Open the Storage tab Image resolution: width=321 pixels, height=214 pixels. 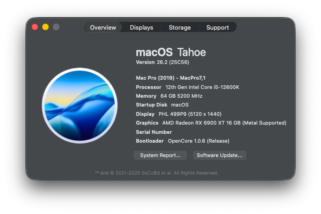[180, 27]
